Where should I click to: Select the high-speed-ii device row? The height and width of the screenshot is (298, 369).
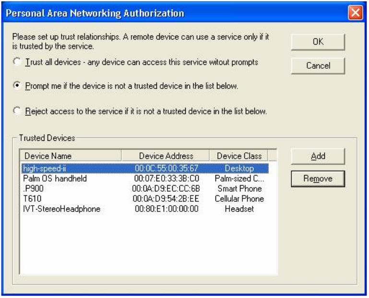(x=45, y=169)
